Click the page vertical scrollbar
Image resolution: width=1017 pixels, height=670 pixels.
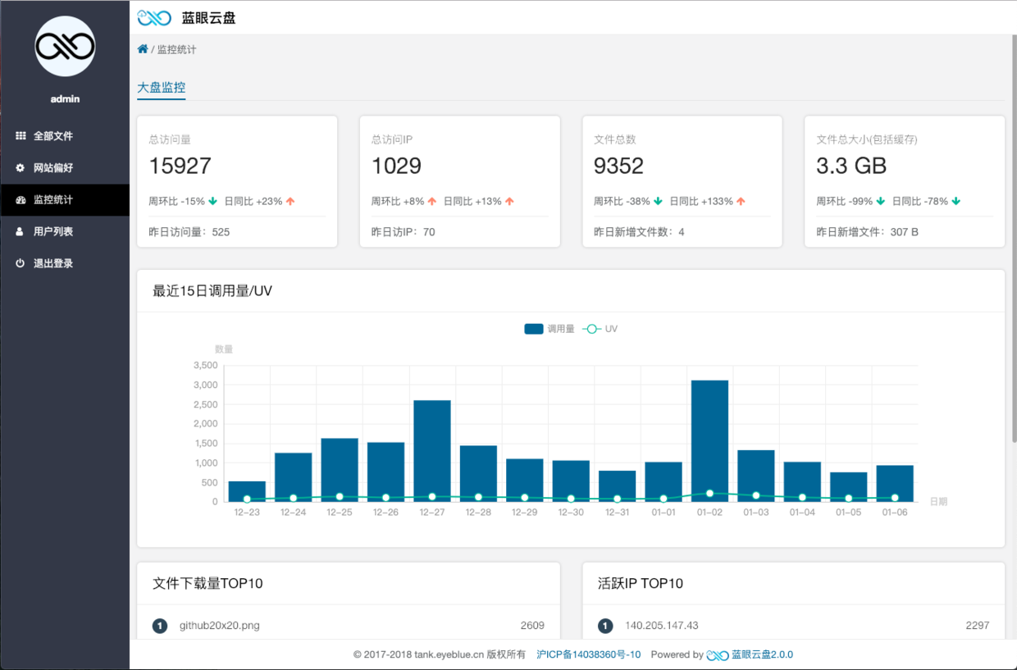click(1013, 238)
